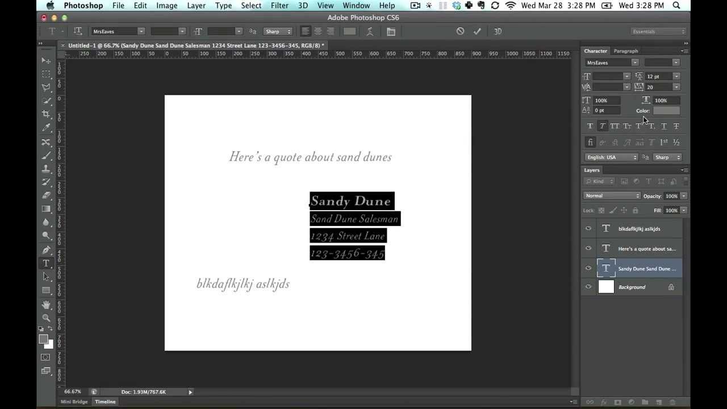The height and width of the screenshot is (409, 727).
Task: Open the Type menu
Action: click(223, 6)
